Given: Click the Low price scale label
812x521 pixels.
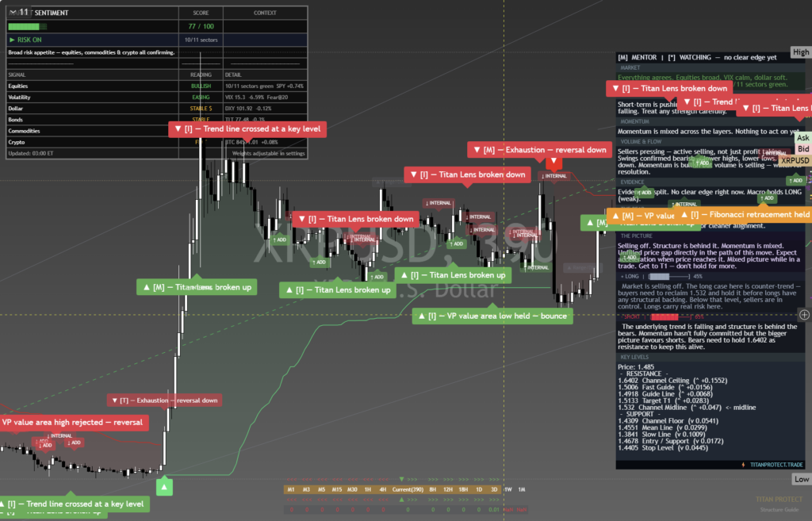Looking at the screenshot, I should [802, 480].
